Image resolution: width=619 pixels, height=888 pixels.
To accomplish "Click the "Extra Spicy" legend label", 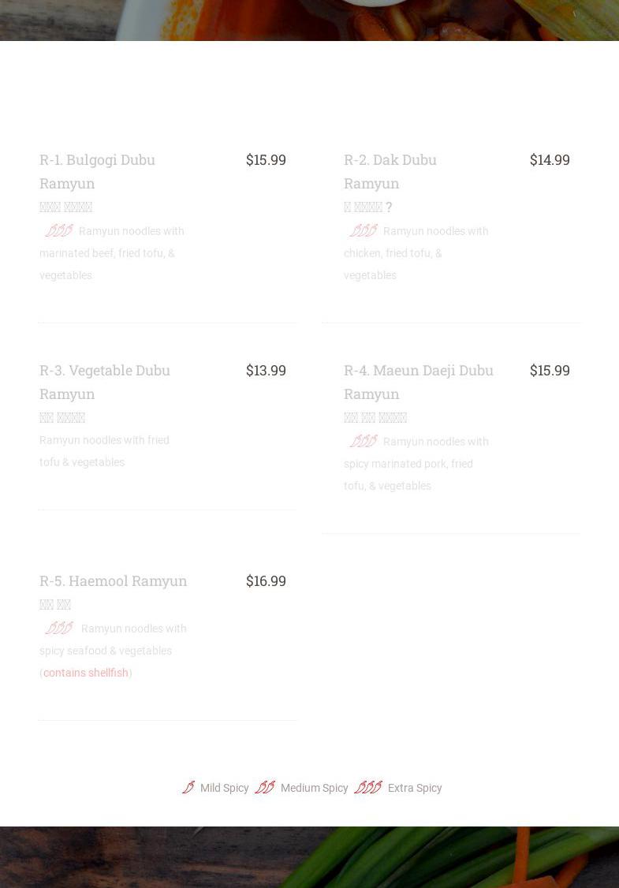I will tap(415, 788).
